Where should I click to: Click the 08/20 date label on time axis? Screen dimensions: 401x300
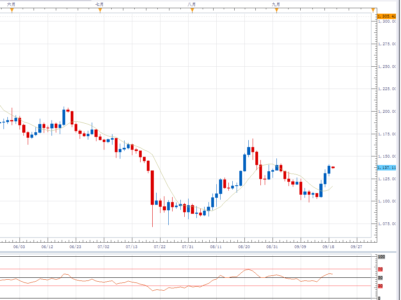point(244,247)
